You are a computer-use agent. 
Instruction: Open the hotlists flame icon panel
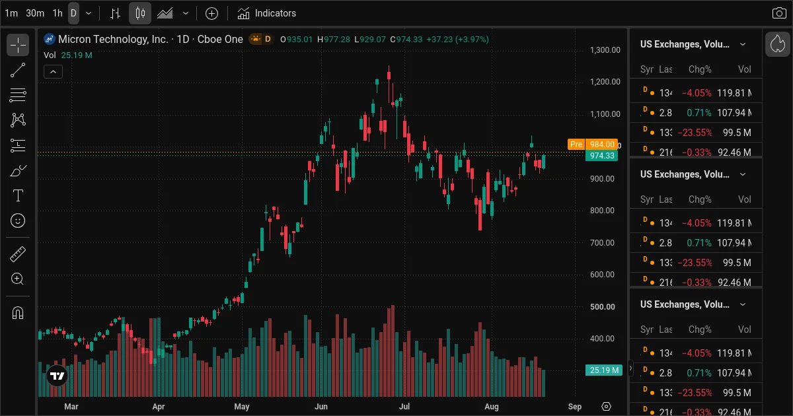pyautogui.click(x=778, y=44)
